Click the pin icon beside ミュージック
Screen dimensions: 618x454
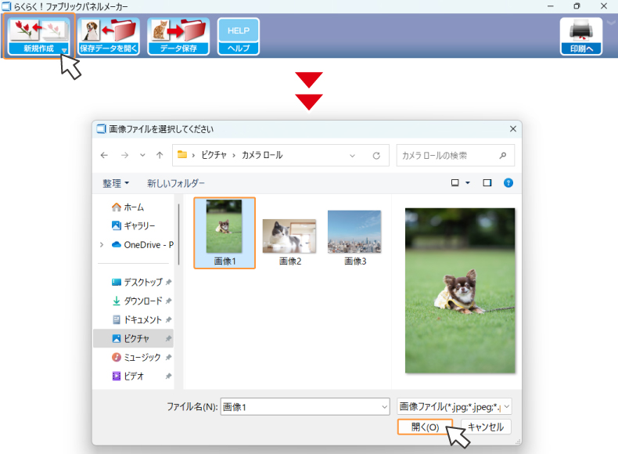(x=169, y=358)
